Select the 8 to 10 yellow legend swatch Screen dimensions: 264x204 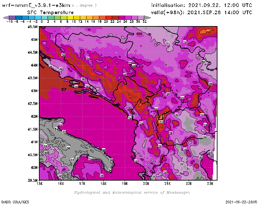point(70,17)
